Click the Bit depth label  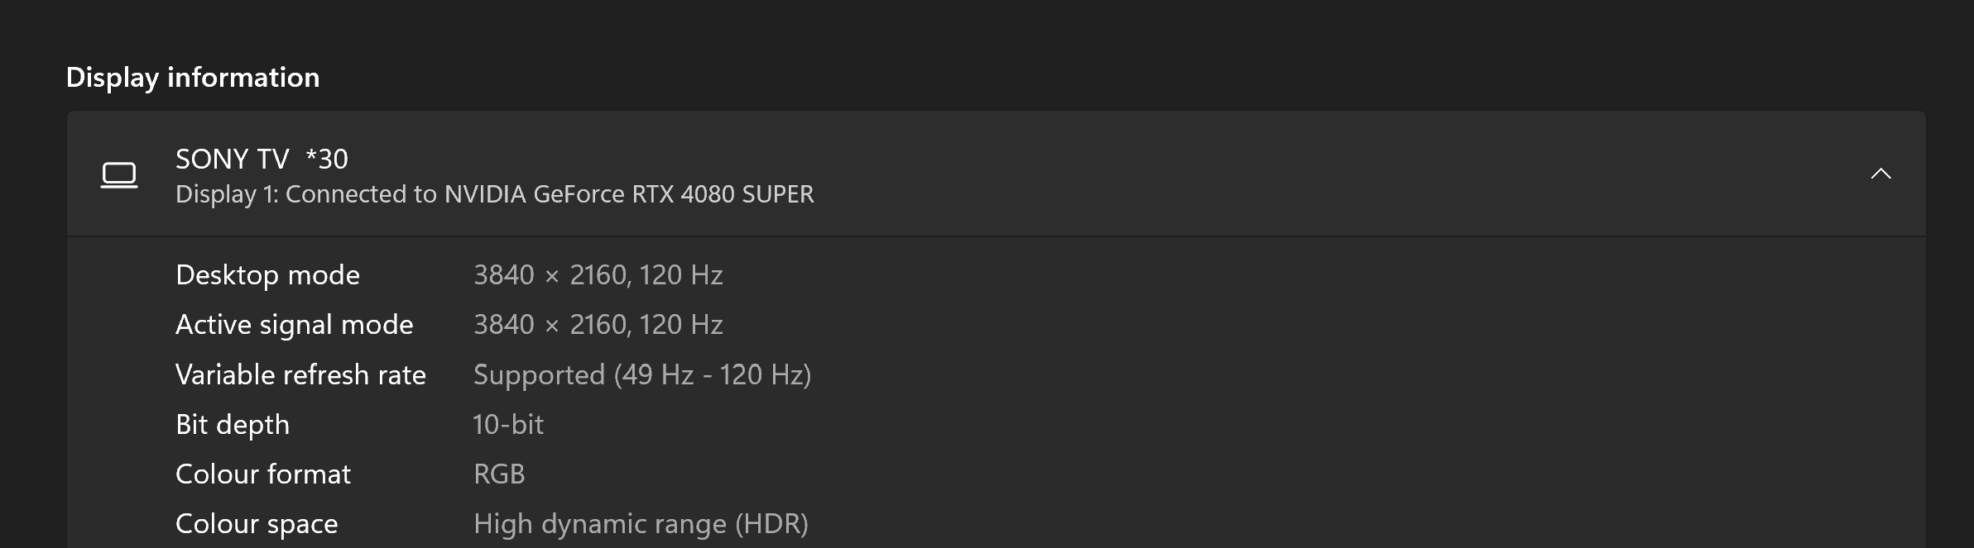233,425
